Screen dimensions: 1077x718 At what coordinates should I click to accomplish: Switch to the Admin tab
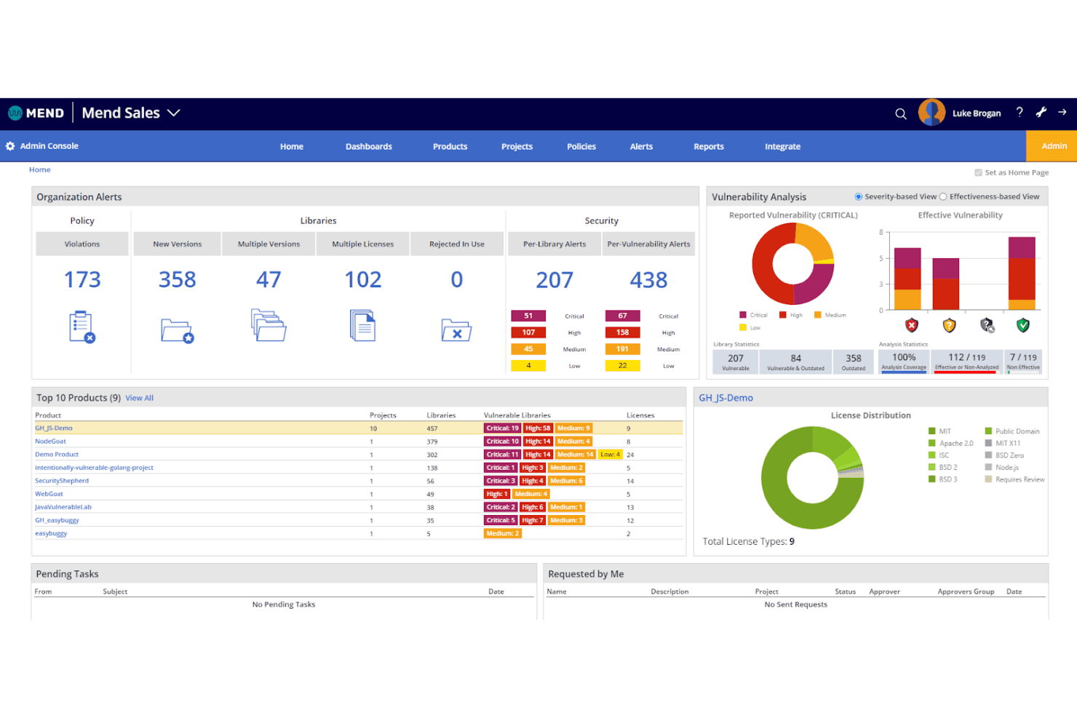coord(1052,146)
